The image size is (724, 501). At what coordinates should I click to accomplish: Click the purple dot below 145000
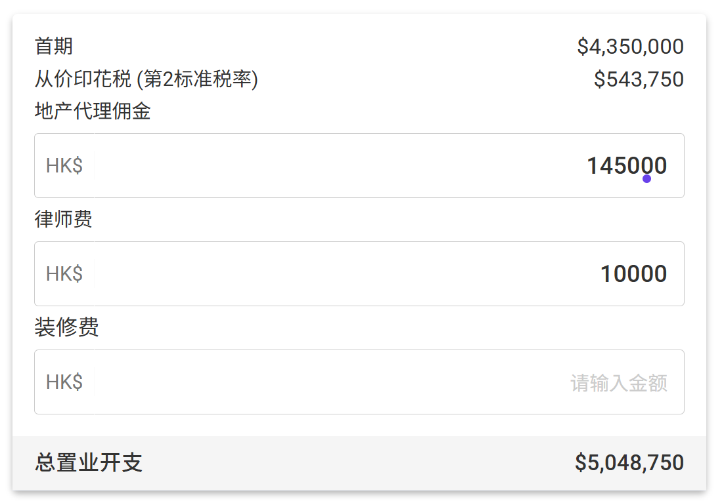(646, 178)
